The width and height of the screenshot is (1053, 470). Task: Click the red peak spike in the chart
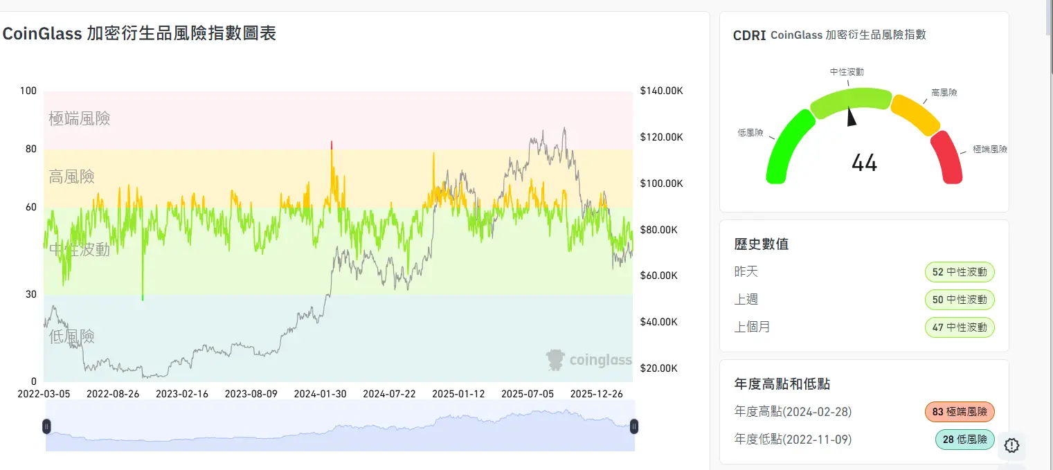[x=332, y=145]
